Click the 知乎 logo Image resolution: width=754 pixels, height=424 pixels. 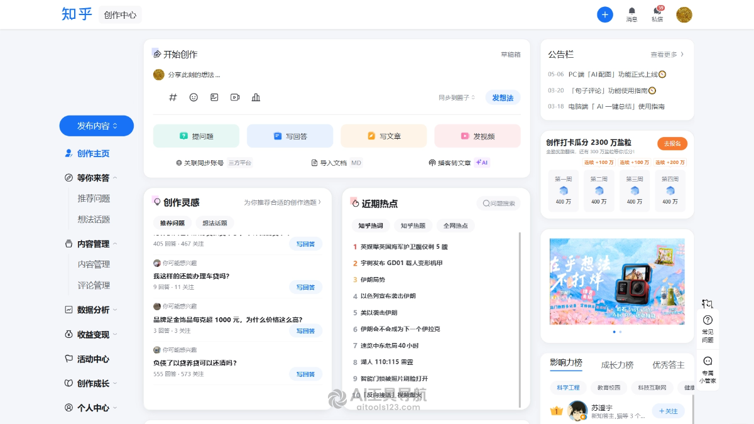(77, 14)
